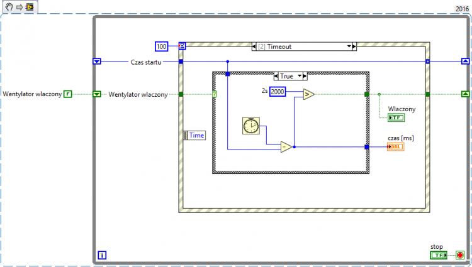
Task: Open the Timeout event case dropdown
Action: 349,46
